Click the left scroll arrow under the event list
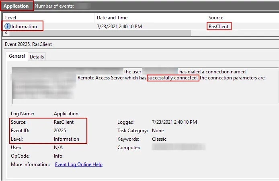Viewport: 279px width, 181px height. click(x=6, y=33)
